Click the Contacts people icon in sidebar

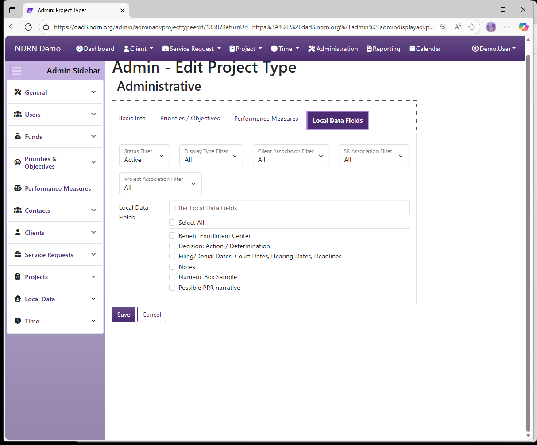[x=18, y=210]
